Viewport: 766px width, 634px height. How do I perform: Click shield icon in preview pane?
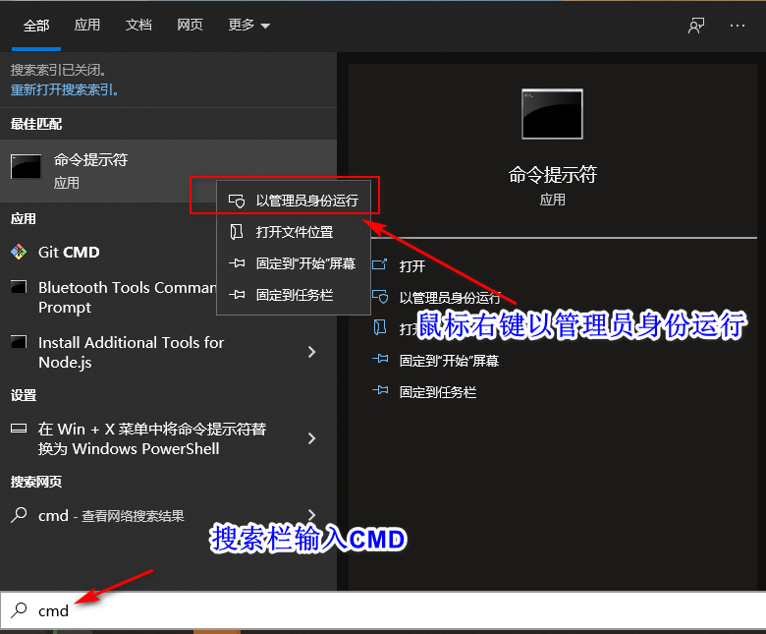click(380, 296)
